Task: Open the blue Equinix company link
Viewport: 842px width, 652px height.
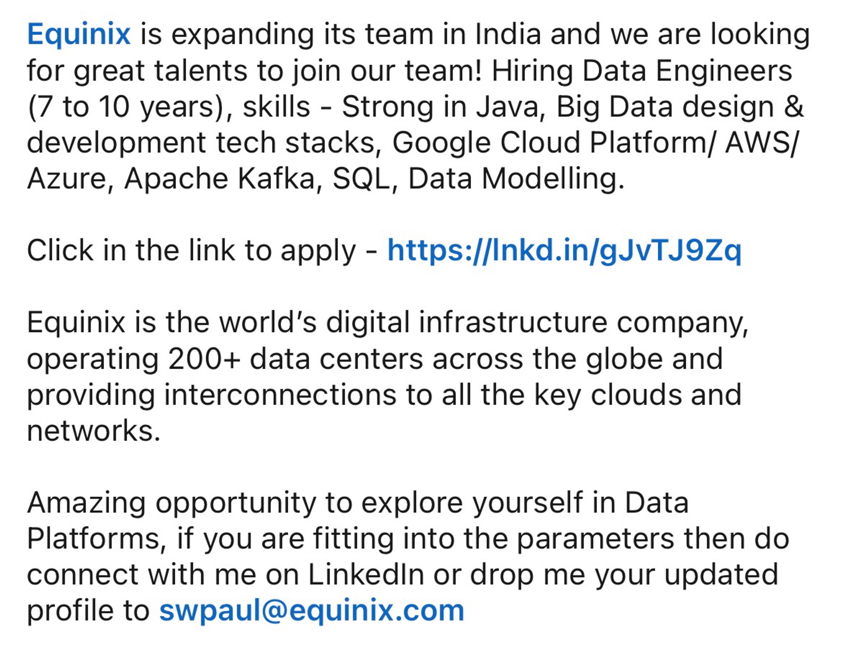Action: click(x=79, y=34)
